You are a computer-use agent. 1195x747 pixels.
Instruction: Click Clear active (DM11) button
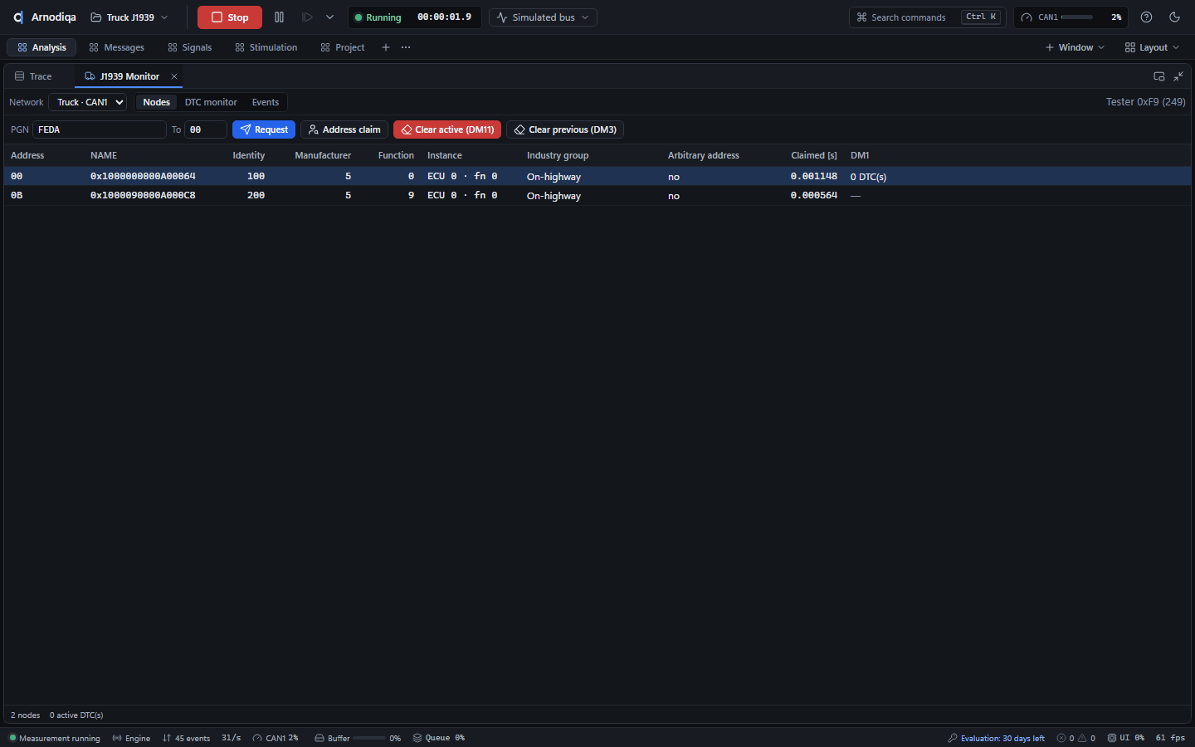[447, 129]
